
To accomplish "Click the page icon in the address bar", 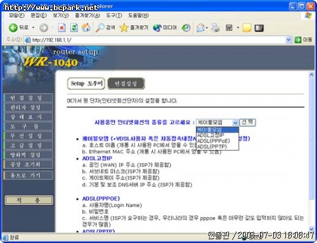I will tap(28, 40).
